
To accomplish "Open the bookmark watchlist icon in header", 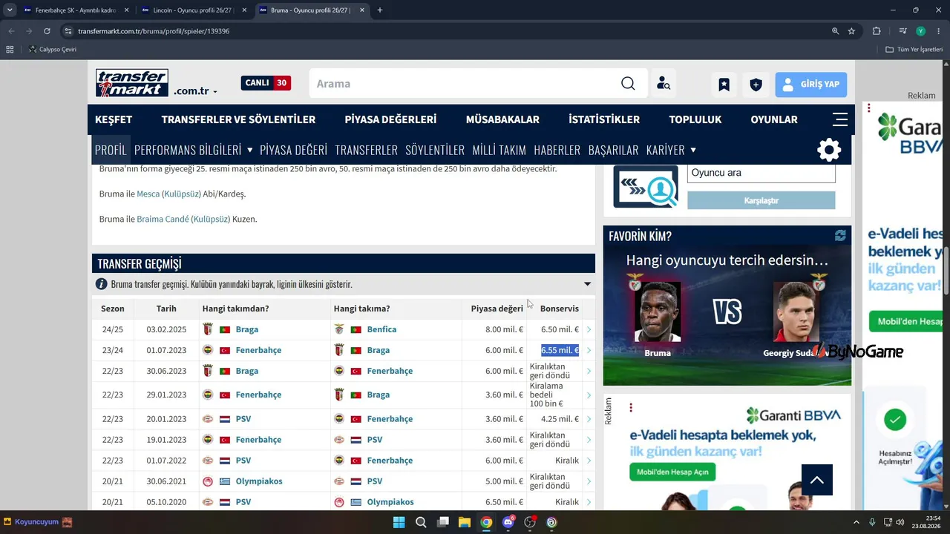I will pos(724,85).
